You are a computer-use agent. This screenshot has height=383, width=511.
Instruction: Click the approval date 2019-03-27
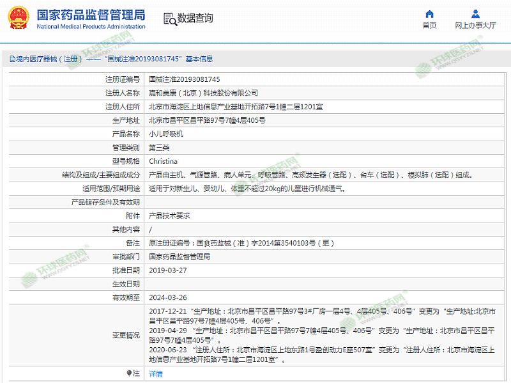(167, 270)
